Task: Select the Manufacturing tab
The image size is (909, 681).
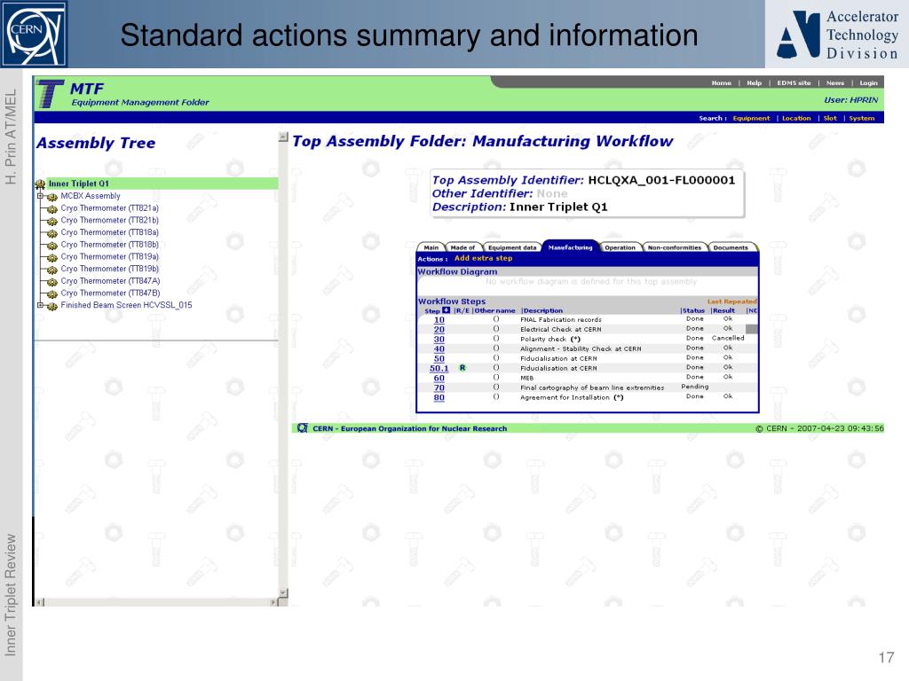Action: [x=571, y=247]
